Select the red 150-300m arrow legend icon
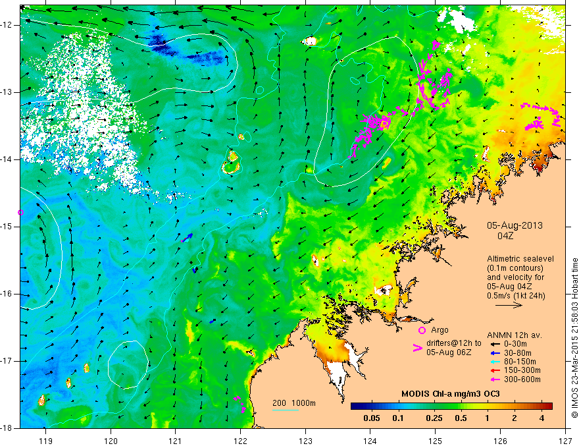This screenshot has height=448, width=579. click(x=495, y=370)
